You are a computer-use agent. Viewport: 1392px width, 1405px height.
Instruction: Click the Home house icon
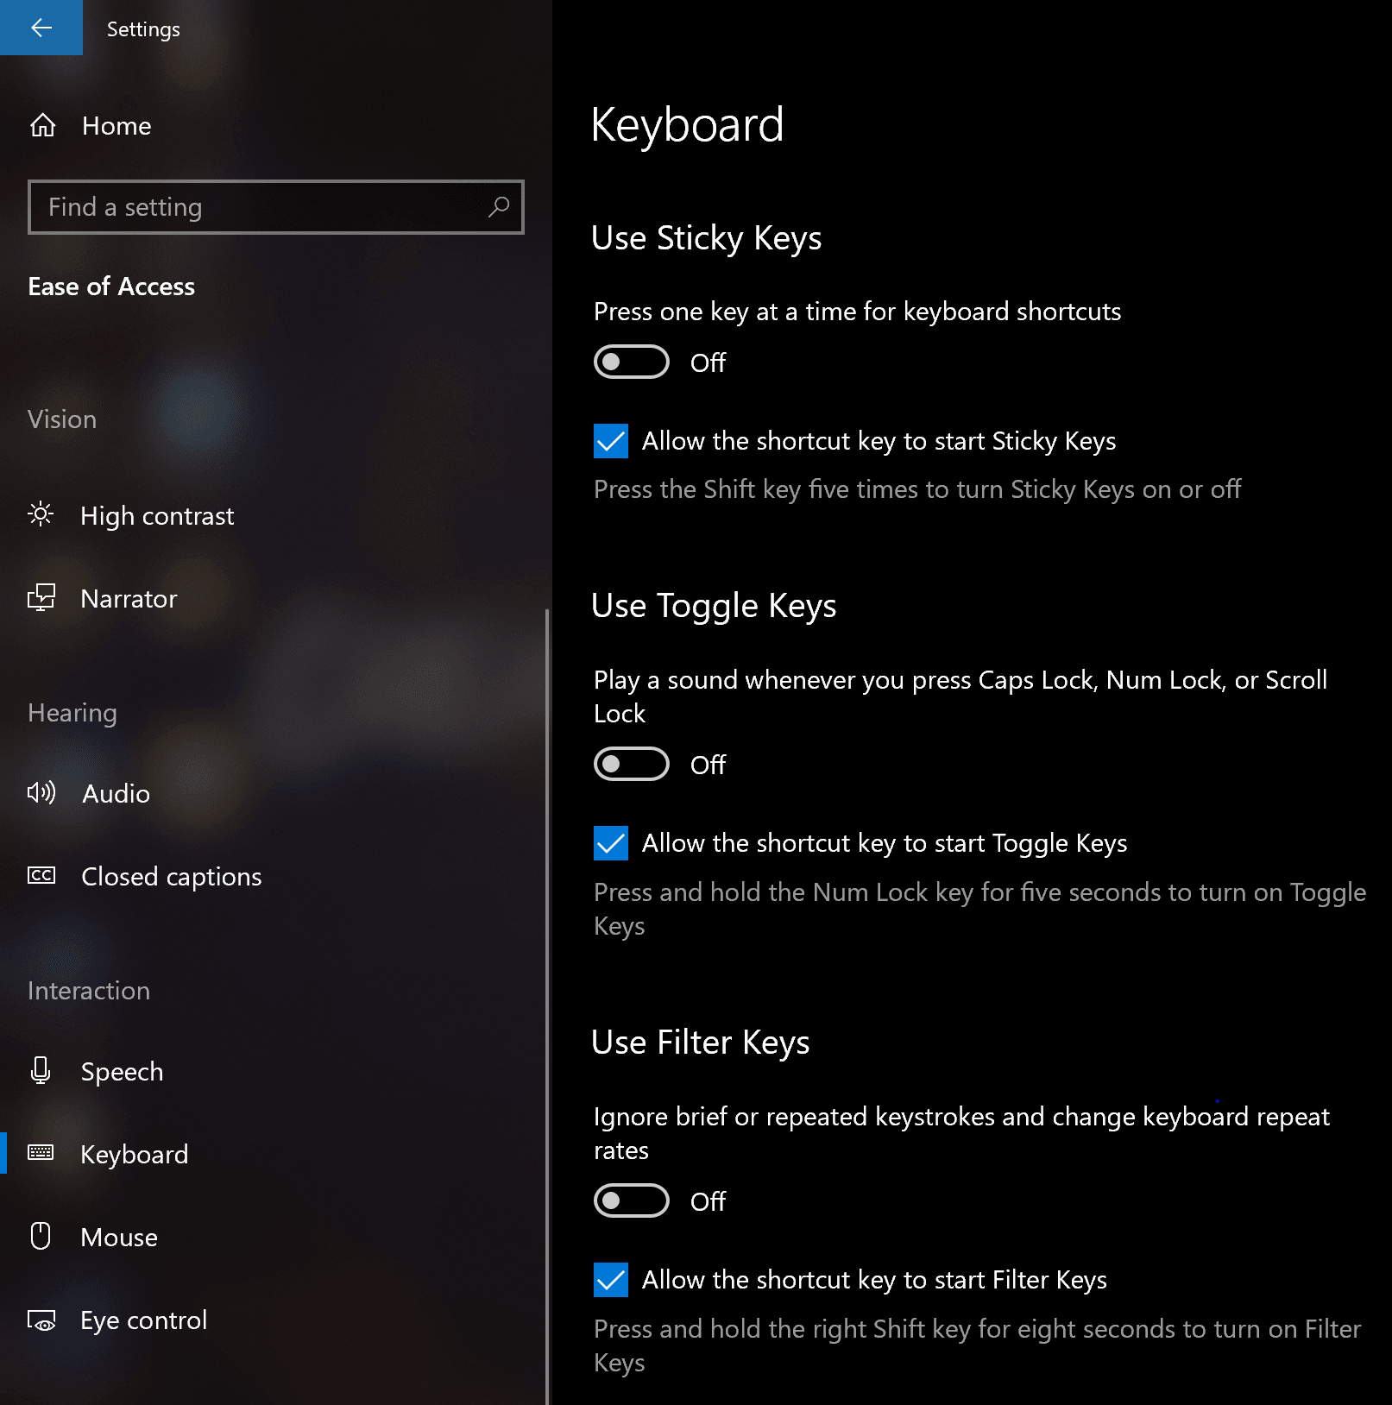click(x=43, y=126)
